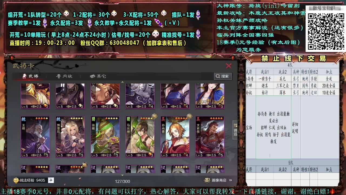
Task: Click the 浑水 tactic cell
Action: (282, 92)
